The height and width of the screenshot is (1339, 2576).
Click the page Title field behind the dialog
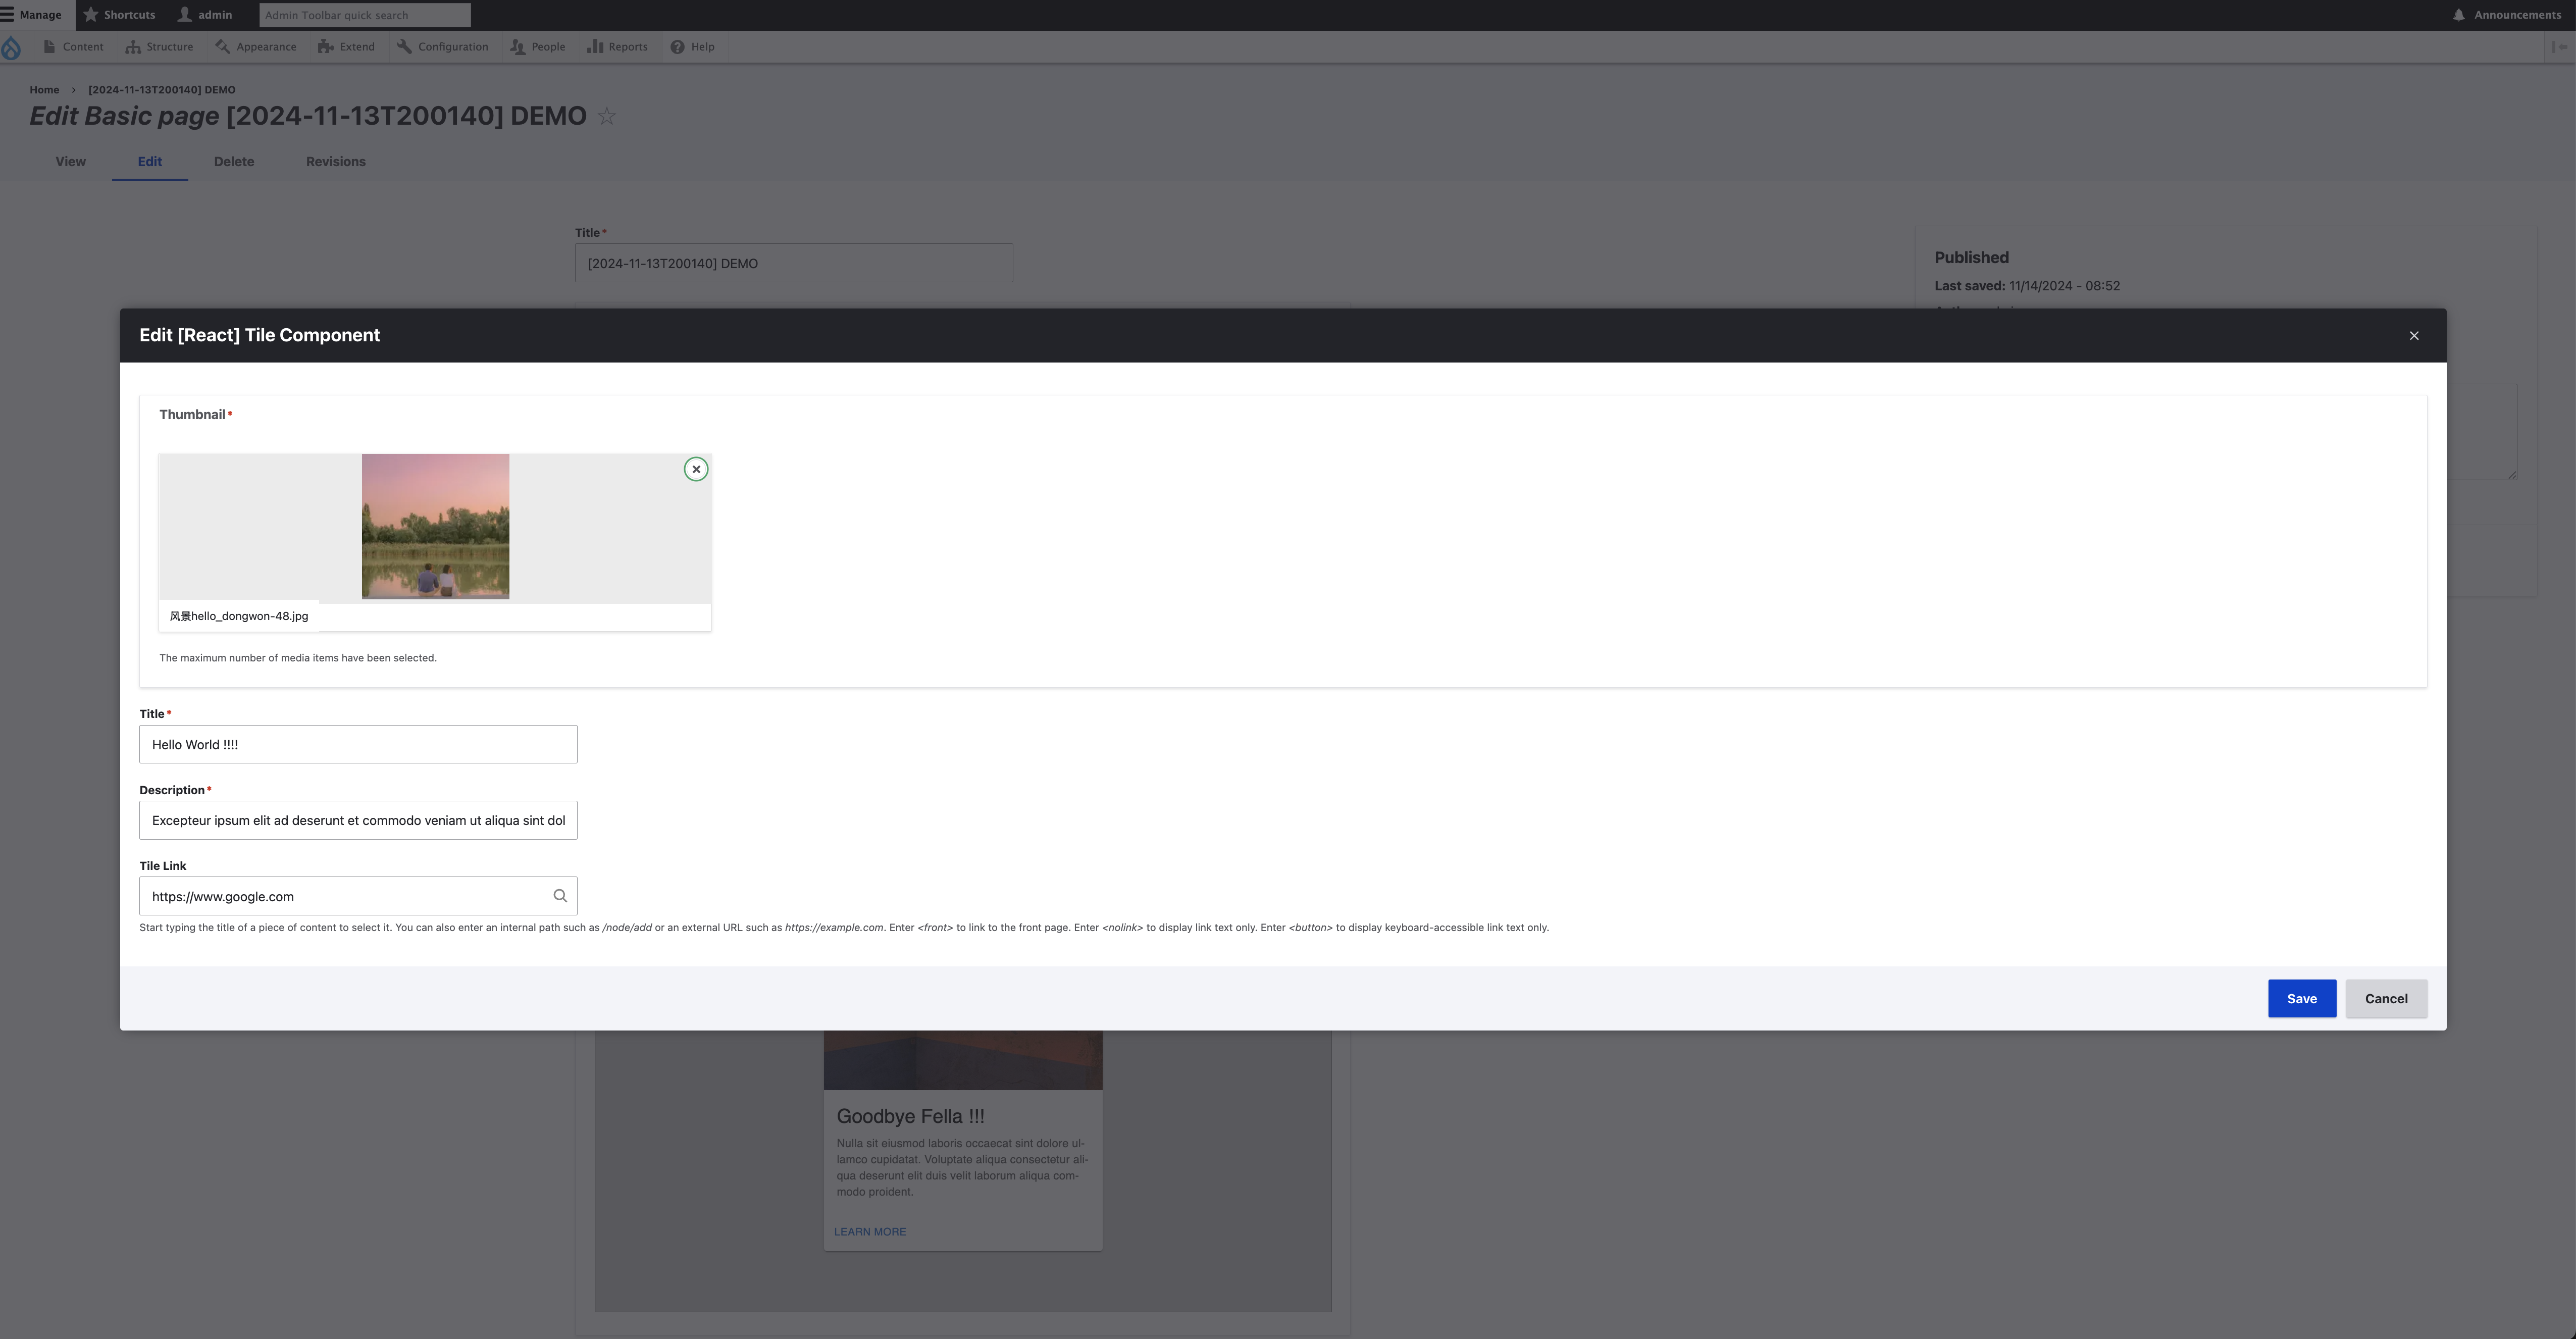(793, 263)
